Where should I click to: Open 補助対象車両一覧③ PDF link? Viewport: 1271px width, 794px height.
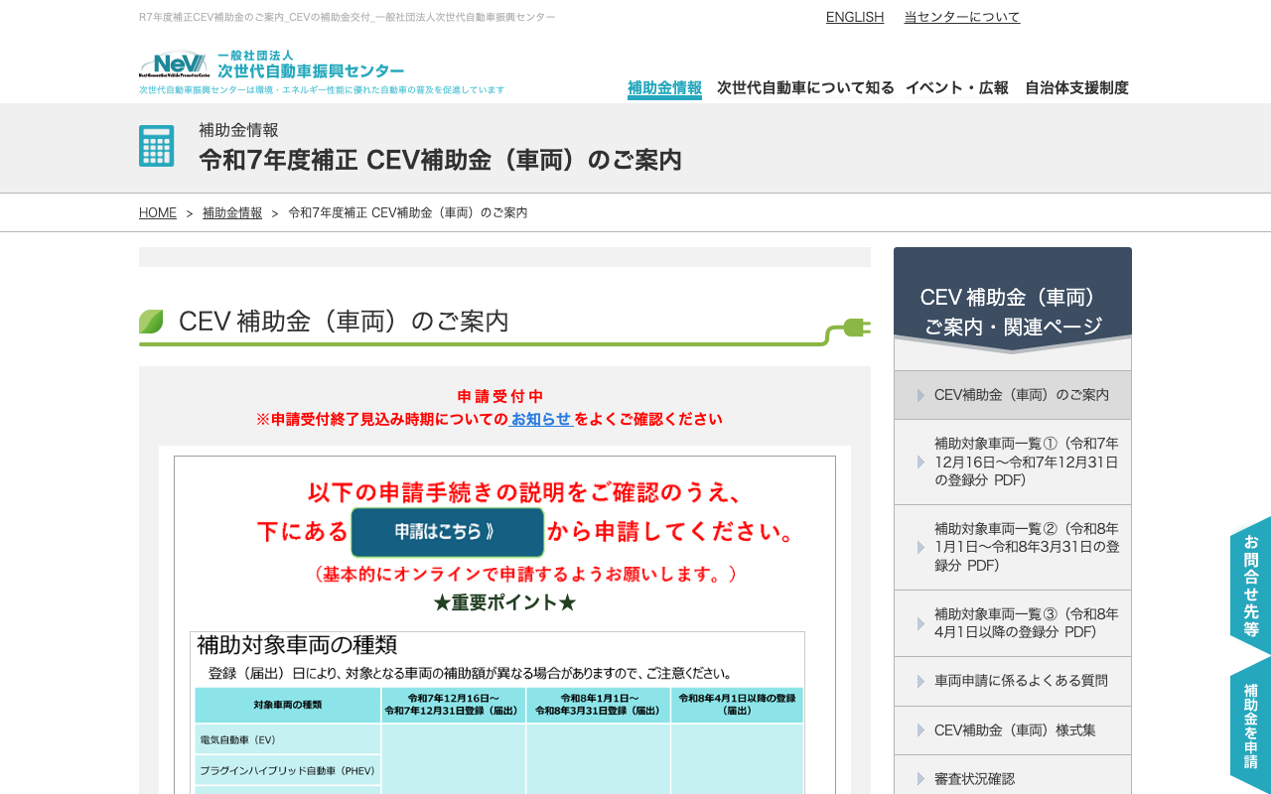[1013, 623]
